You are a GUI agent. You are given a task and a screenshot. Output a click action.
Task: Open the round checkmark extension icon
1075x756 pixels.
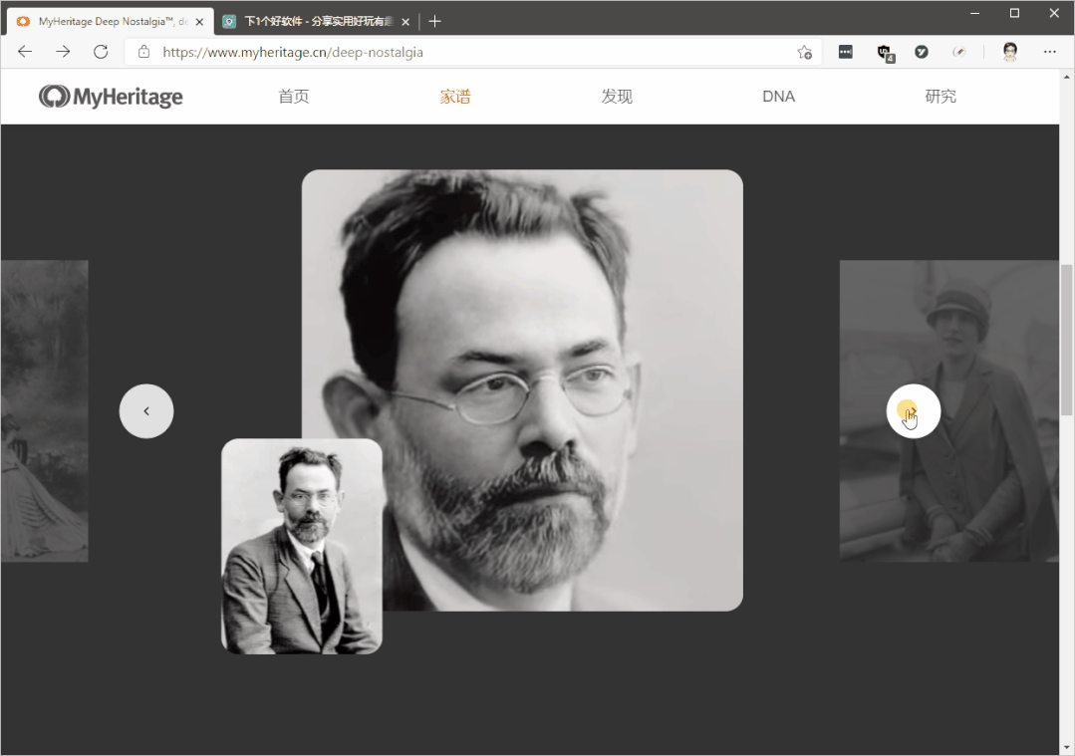(x=922, y=52)
